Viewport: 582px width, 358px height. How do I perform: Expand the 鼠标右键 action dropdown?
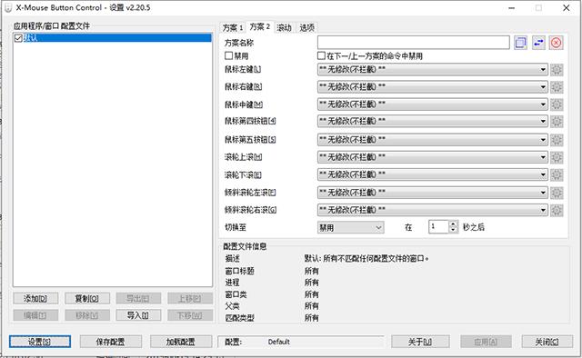point(433,87)
